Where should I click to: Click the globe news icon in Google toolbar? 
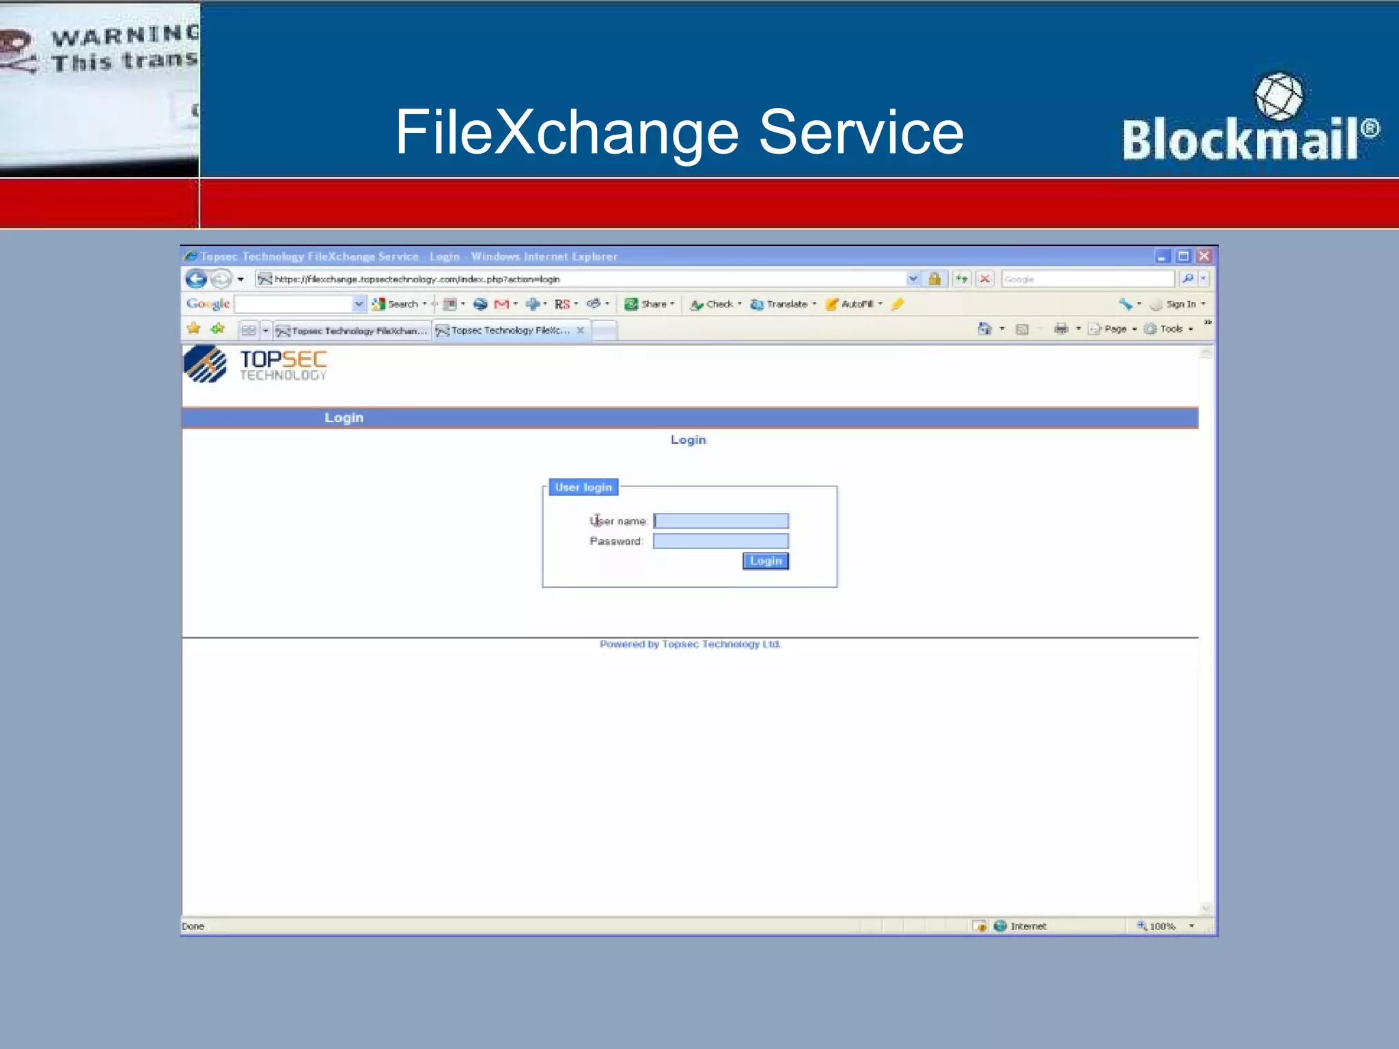click(x=480, y=304)
